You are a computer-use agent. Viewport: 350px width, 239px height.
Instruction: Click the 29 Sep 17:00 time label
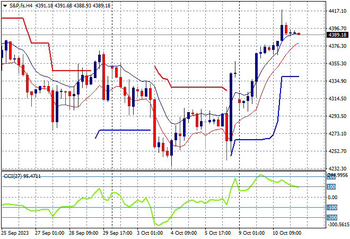tap(117, 233)
